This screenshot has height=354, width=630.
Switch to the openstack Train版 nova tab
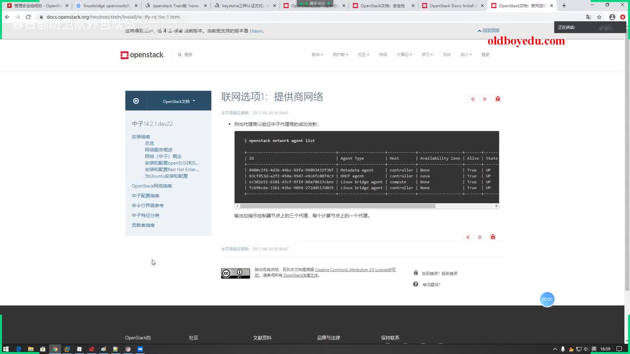[175, 6]
